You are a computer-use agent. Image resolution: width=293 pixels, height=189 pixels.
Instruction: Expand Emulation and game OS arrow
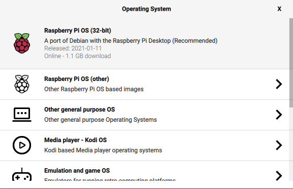click(x=279, y=176)
